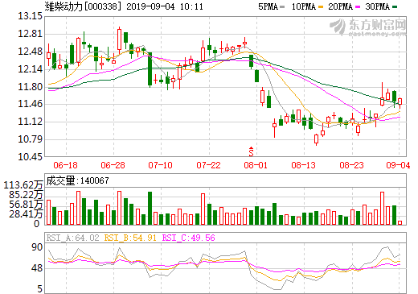This screenshot has width=418, height=294.
Task: Click the date label 07-22
Action: coord(208,165)
